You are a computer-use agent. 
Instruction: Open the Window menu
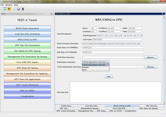9,5
